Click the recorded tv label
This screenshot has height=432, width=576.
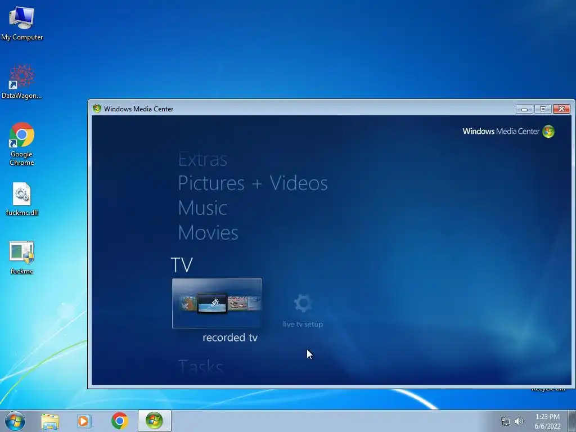230,337
